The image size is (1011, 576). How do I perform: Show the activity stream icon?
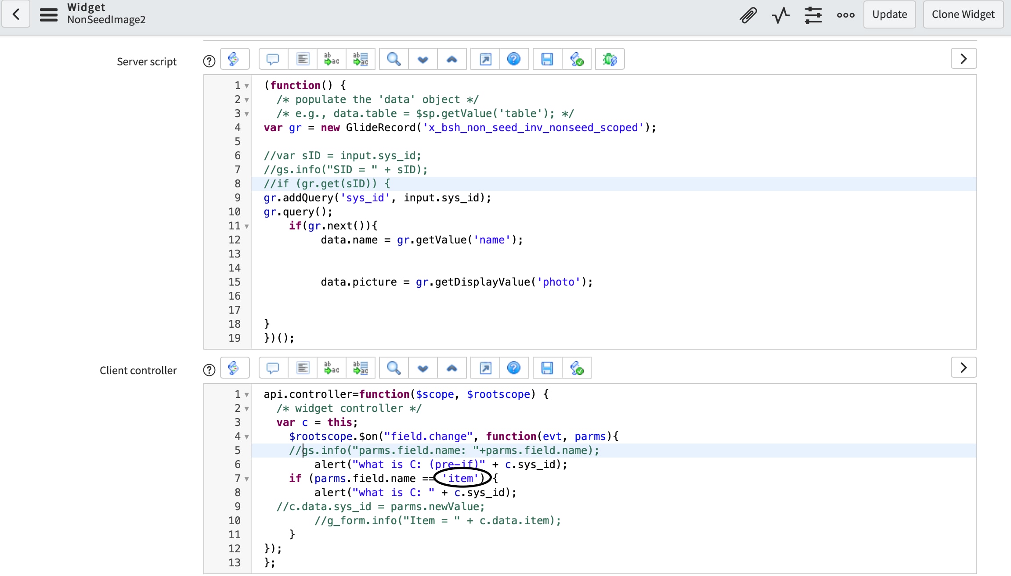click(780, 15)
